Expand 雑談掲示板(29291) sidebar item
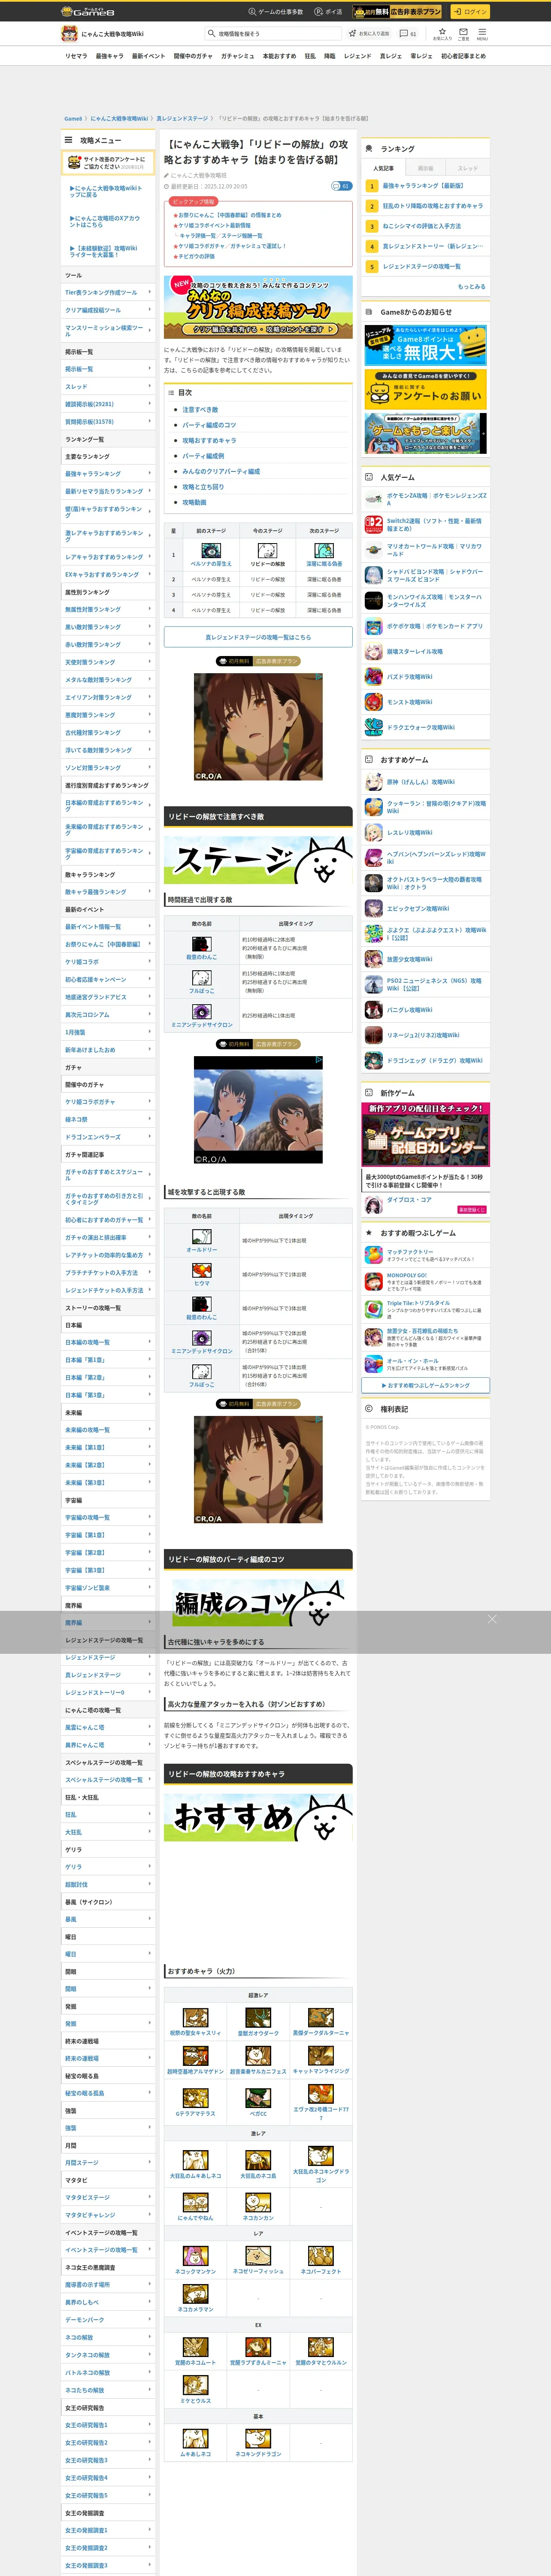The height and width of the screenshot is (2576, 551). point(108,404)
